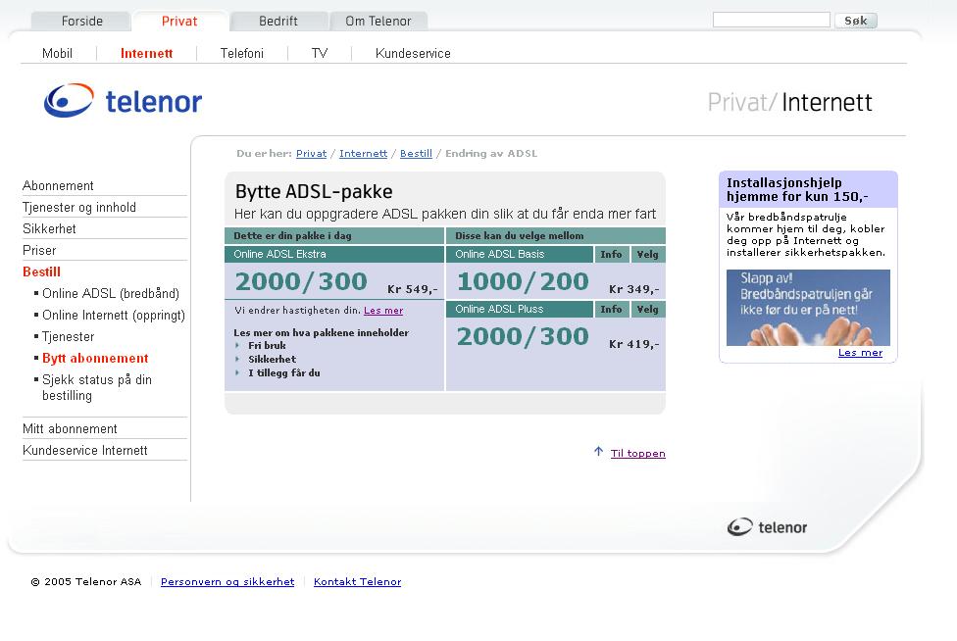The width and height of the screenshot is (957, 641).
Task: Click Info for Online ADSL Pluss
Action: tap(611, 309)
